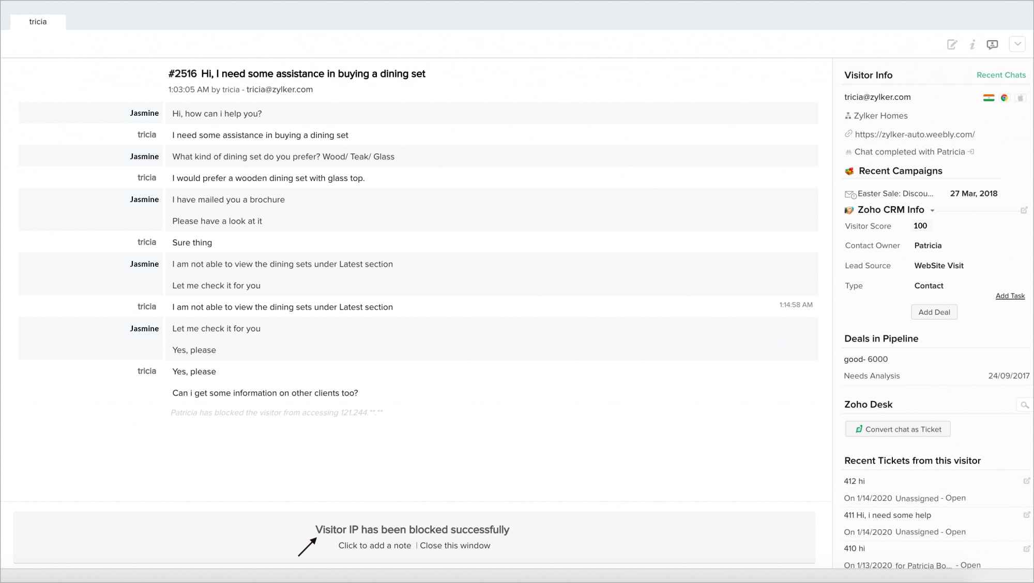Click the message about other clients information
Screen dimensions: 1034x583
tap(265, 393)
